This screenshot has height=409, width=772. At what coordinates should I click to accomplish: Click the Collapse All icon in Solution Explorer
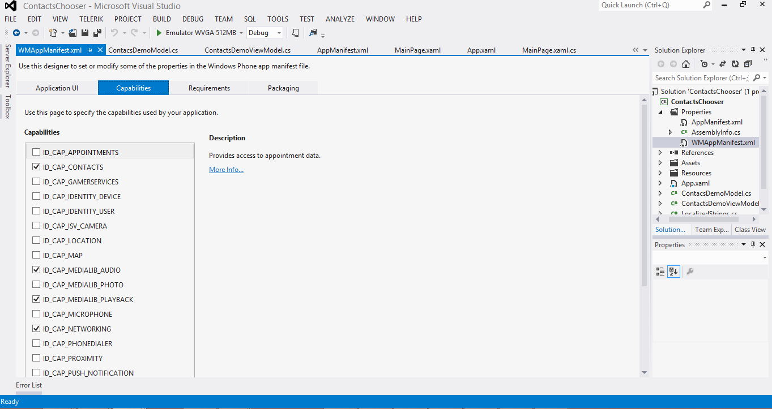748,64
